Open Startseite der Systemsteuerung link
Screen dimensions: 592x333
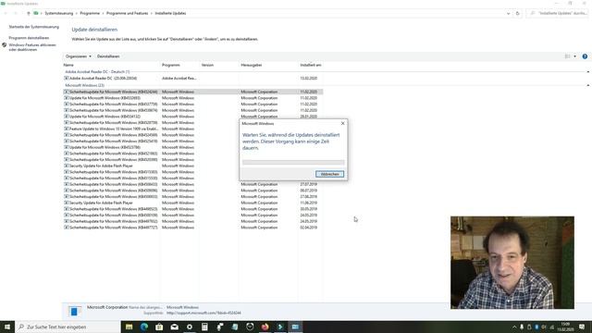pyautogui.click(x=34, y=27)
